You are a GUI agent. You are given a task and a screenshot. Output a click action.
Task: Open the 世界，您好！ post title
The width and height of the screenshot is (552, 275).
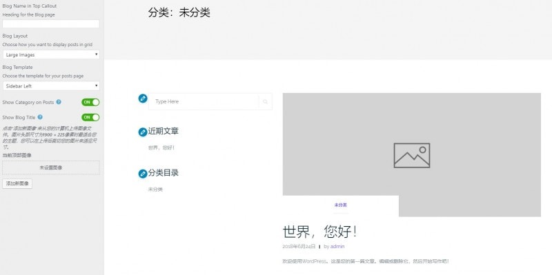320,232
